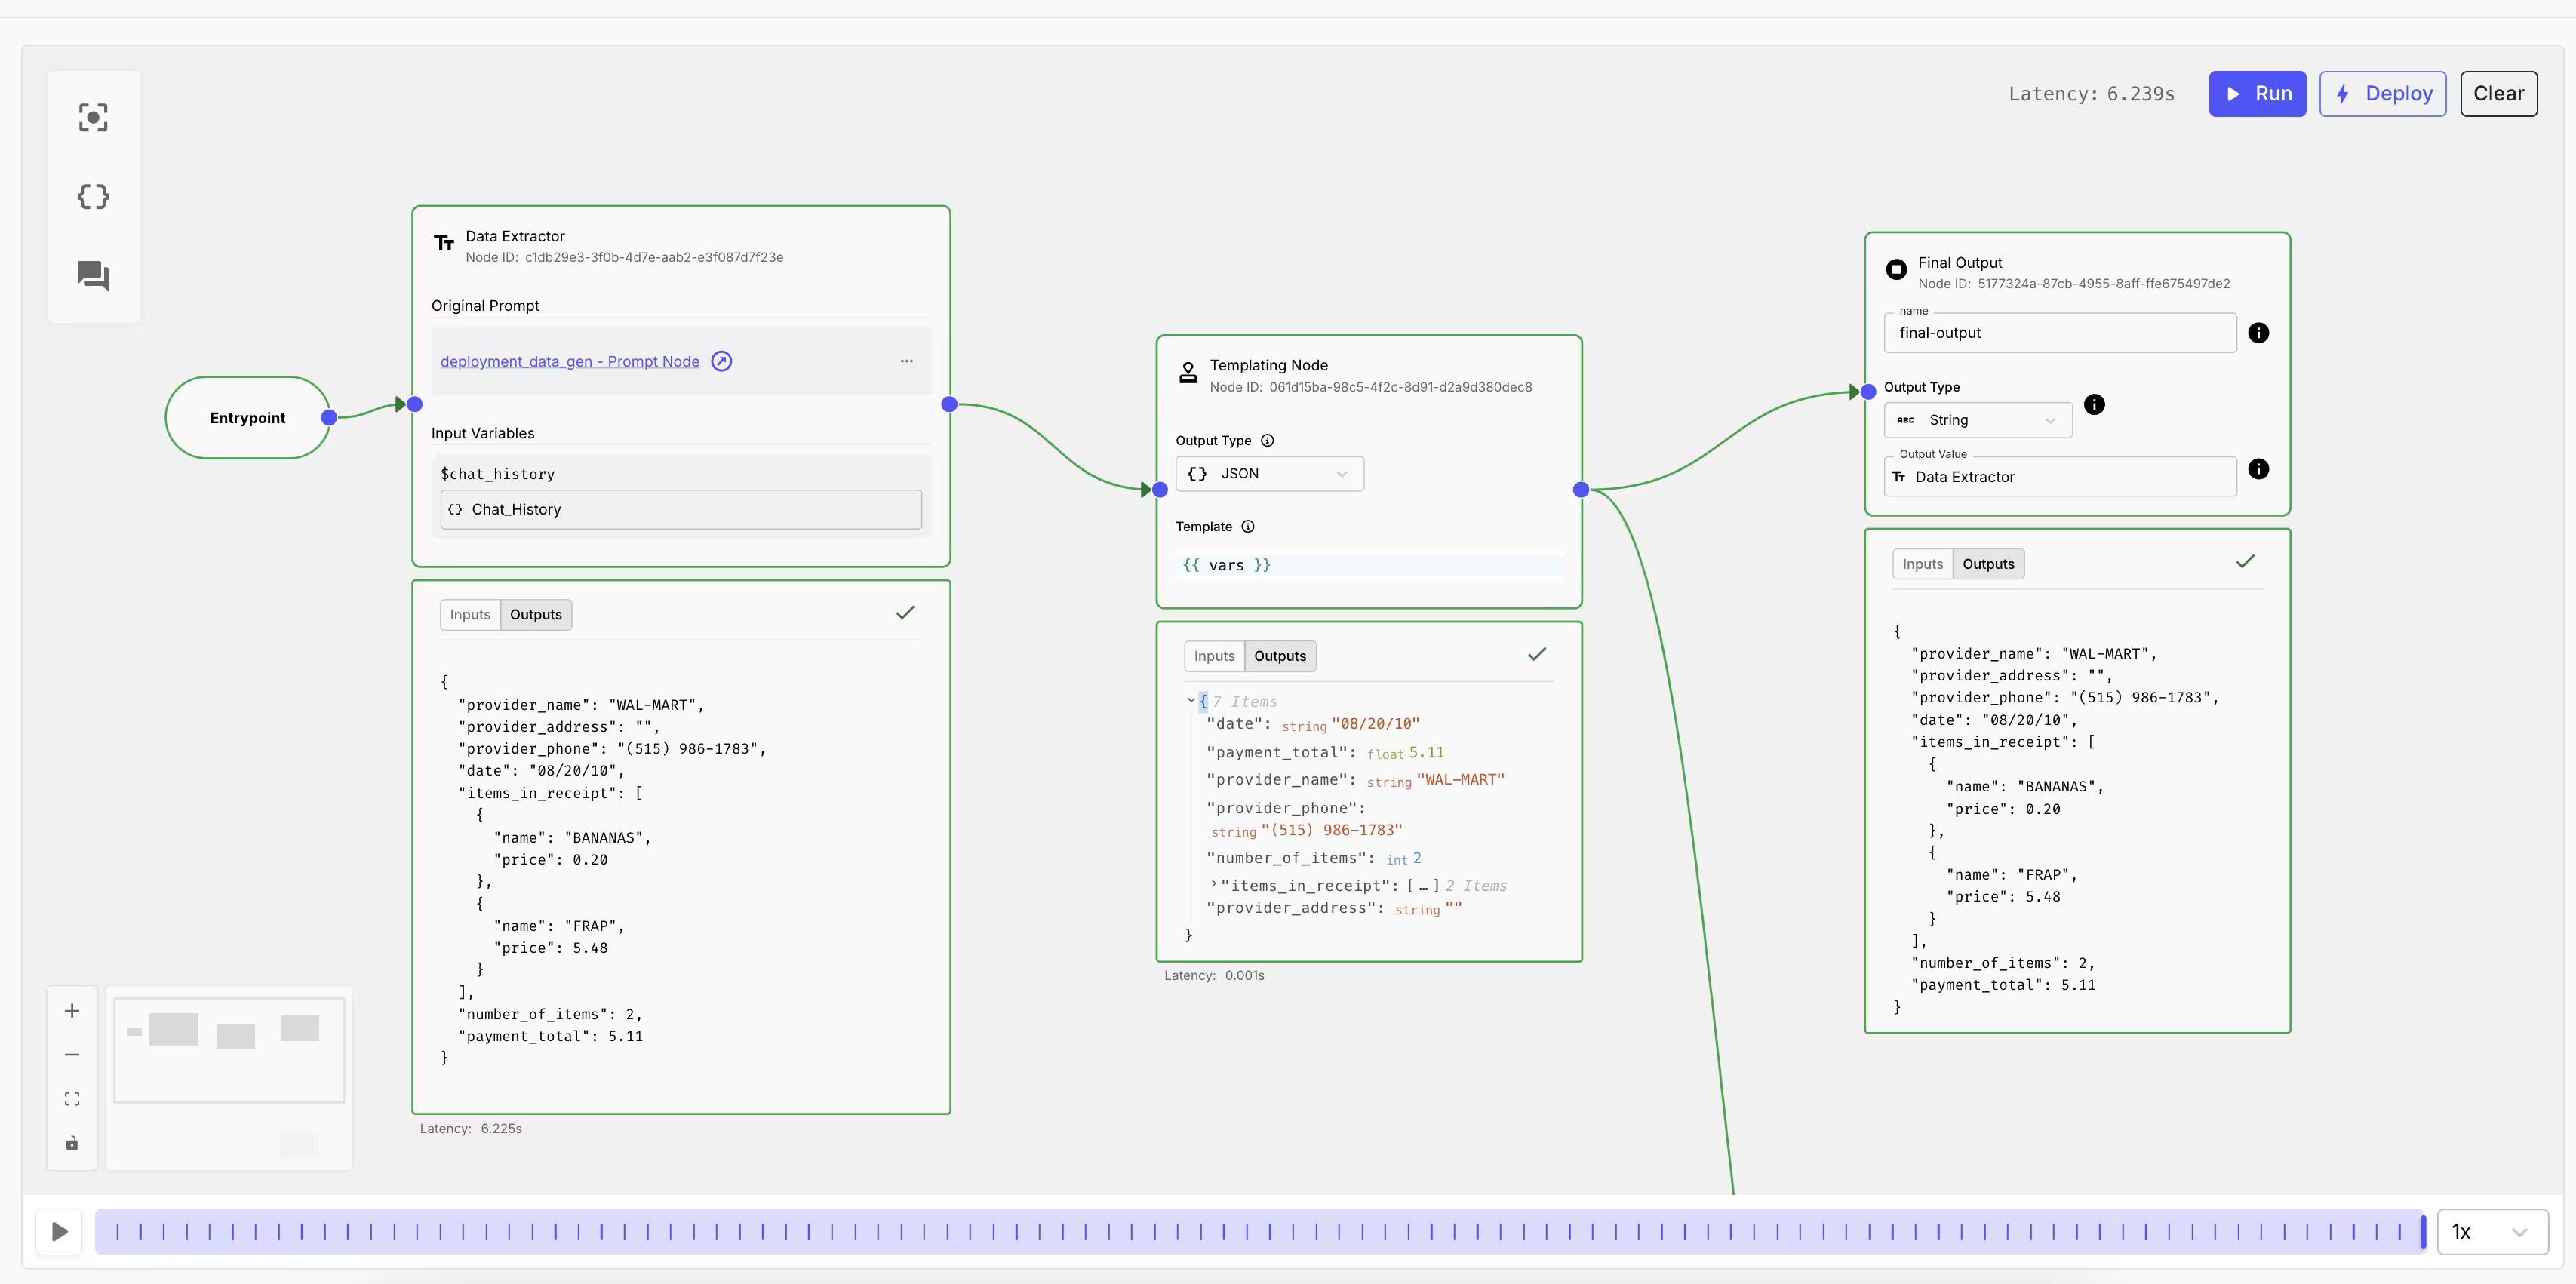2576x1284 pixels.
Task: Toggle the canvas lock icon
Action: [x=72, y=1143]
